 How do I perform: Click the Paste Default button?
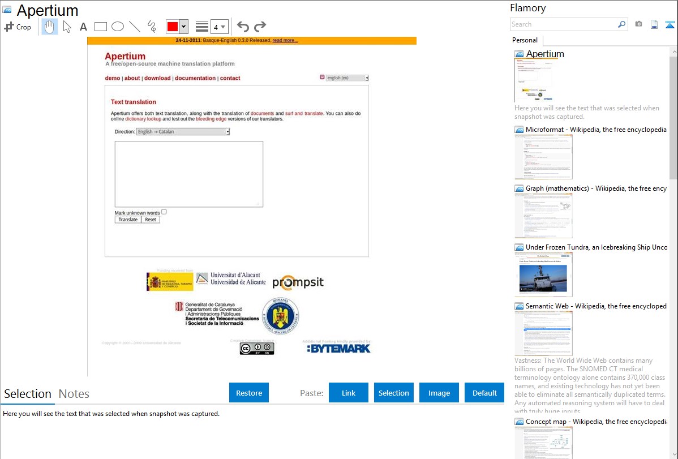click(484, 393)
